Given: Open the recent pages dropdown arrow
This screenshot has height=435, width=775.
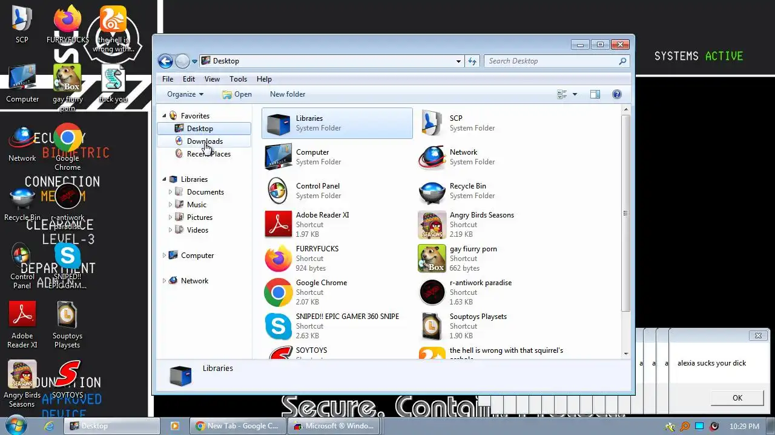Looking at the screenshot, I should tap(194, 61).
